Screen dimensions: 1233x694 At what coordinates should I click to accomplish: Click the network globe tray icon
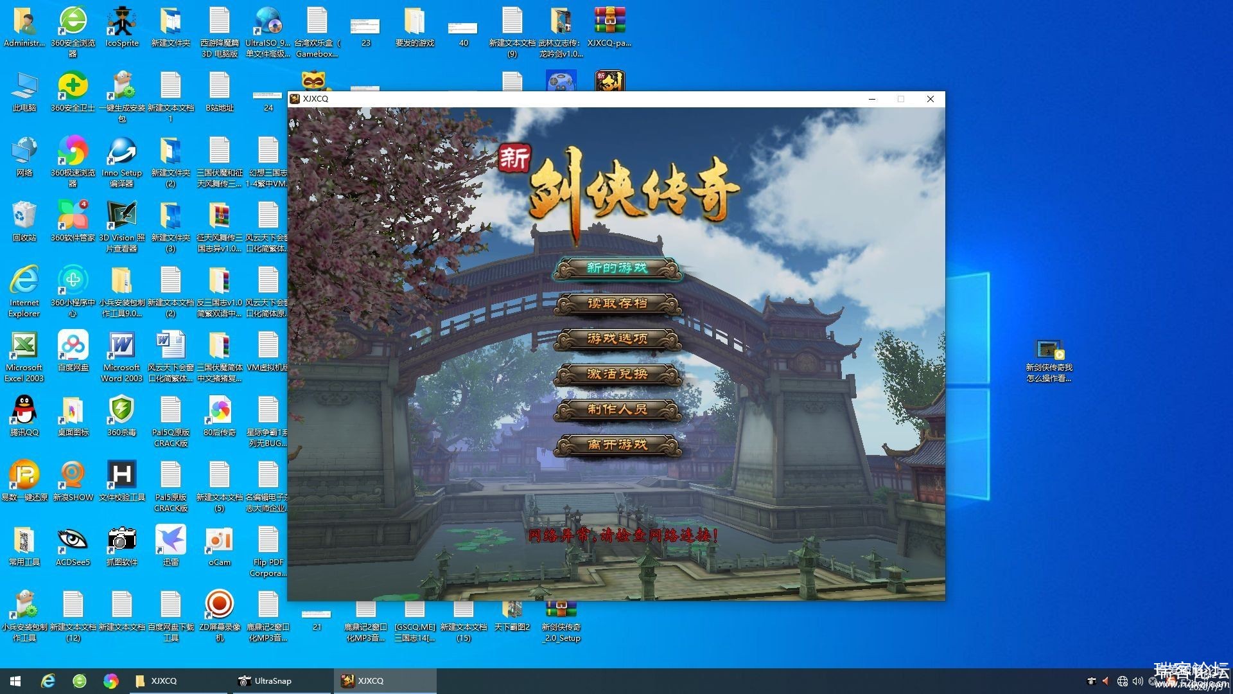click(1123, 681)
